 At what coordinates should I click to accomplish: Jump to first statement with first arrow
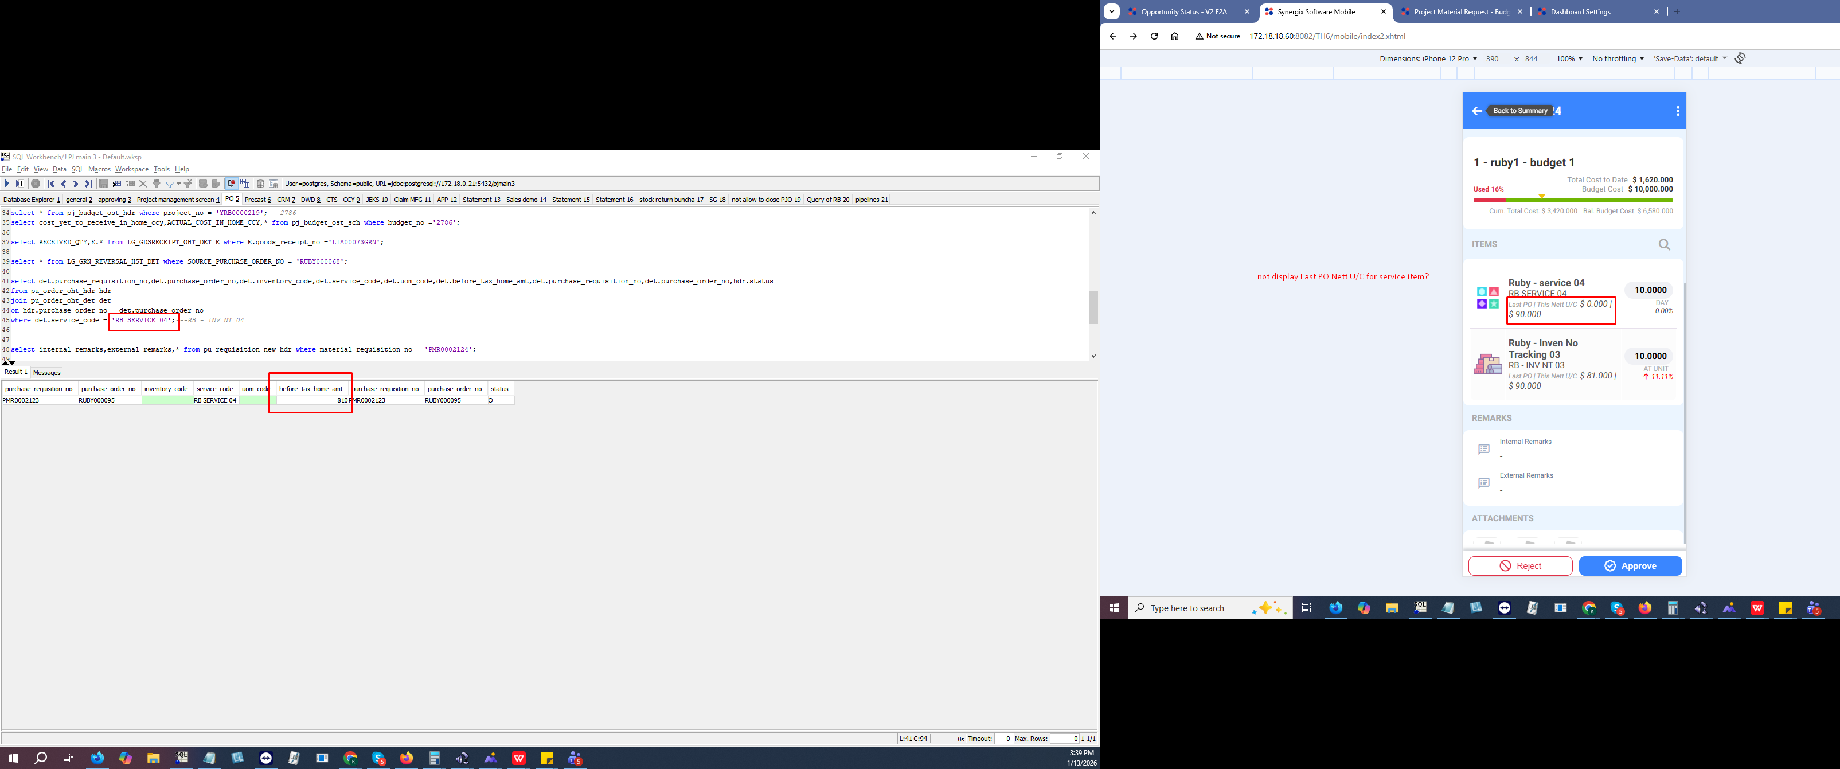[x=50, y=184]
